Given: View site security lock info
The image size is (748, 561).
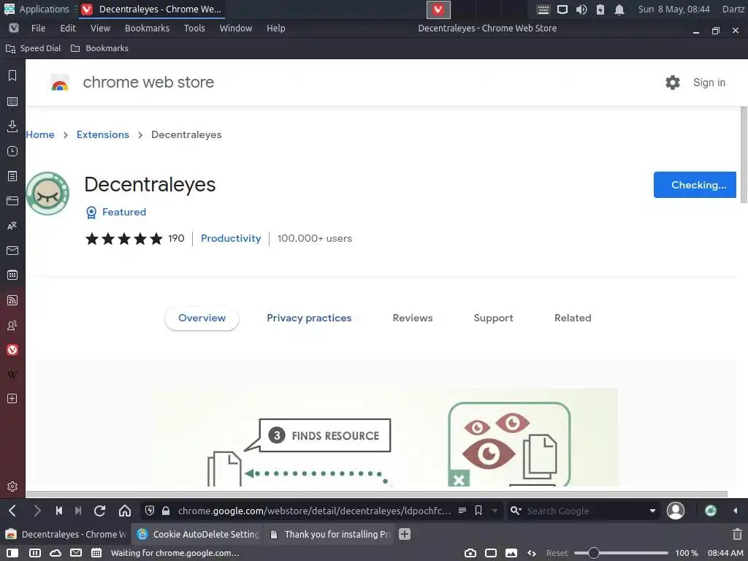Looking at the screenshot, I should point(166,511).
